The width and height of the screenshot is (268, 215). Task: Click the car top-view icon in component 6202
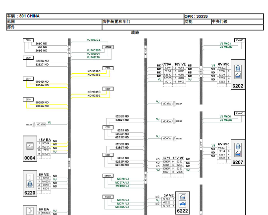click(238, 68)
